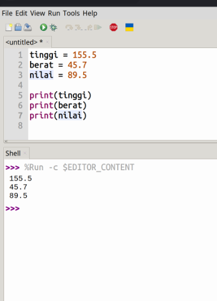Image resolution: width=217 pixels, height=301 pixels.
Task: Open the View menu
Action: click(38, 13)
